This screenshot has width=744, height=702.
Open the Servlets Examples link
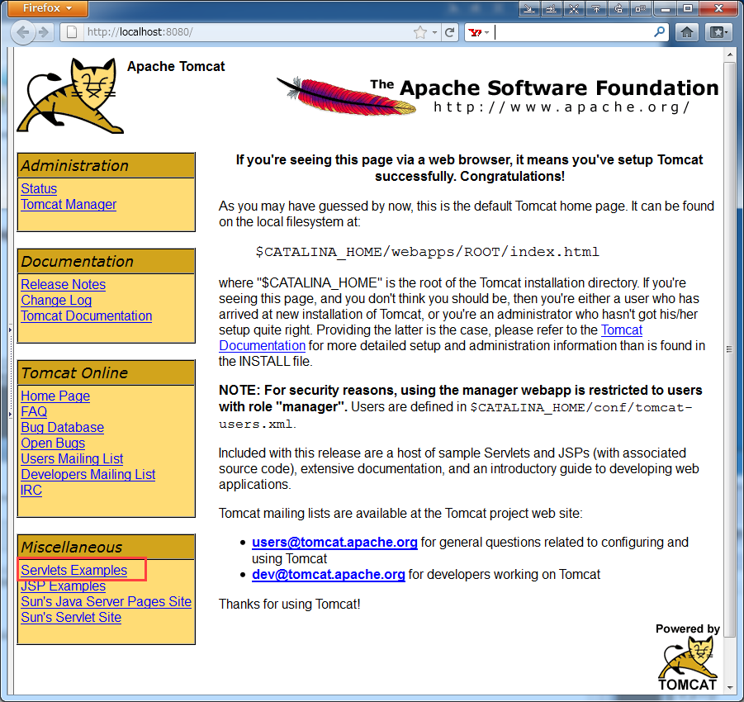point(74,570)
